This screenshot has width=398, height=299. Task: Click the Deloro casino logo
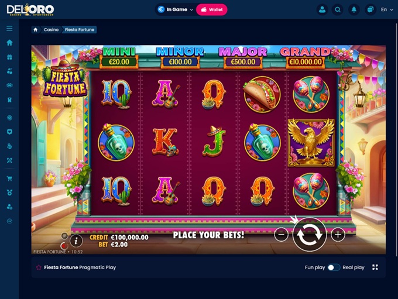30,10
